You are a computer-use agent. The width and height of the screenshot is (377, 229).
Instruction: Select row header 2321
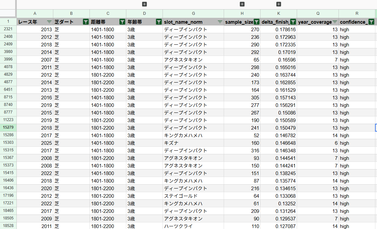[8, 29]
